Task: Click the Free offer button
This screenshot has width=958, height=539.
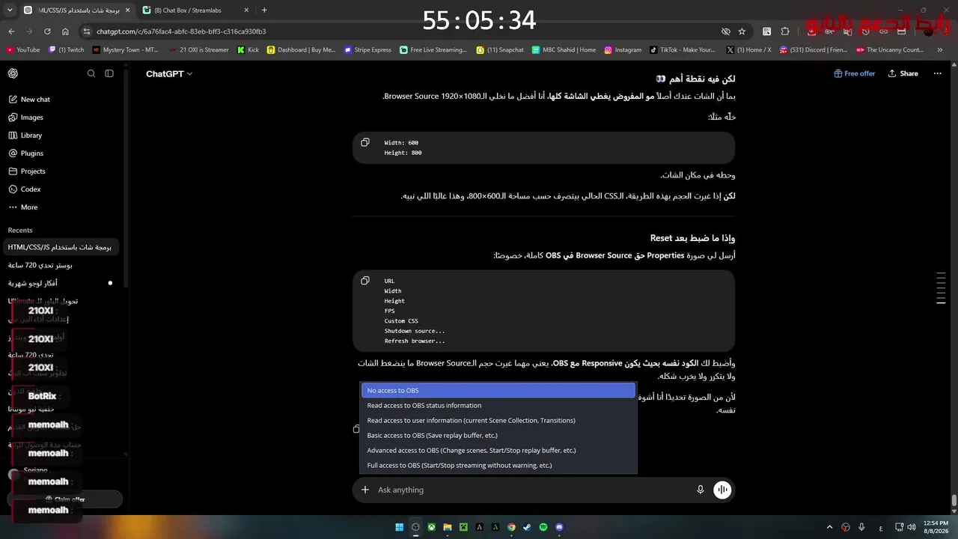Action: pyautogui.click(x=854, y=73)
